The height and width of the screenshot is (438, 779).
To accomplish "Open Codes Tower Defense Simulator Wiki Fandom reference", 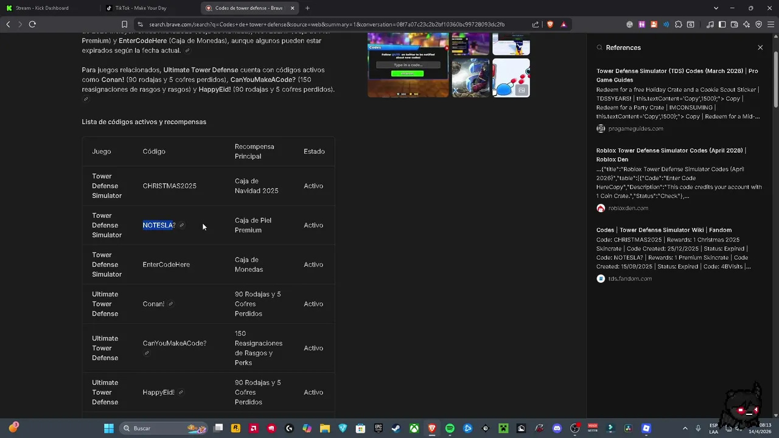I will click(x=664, y=230).
